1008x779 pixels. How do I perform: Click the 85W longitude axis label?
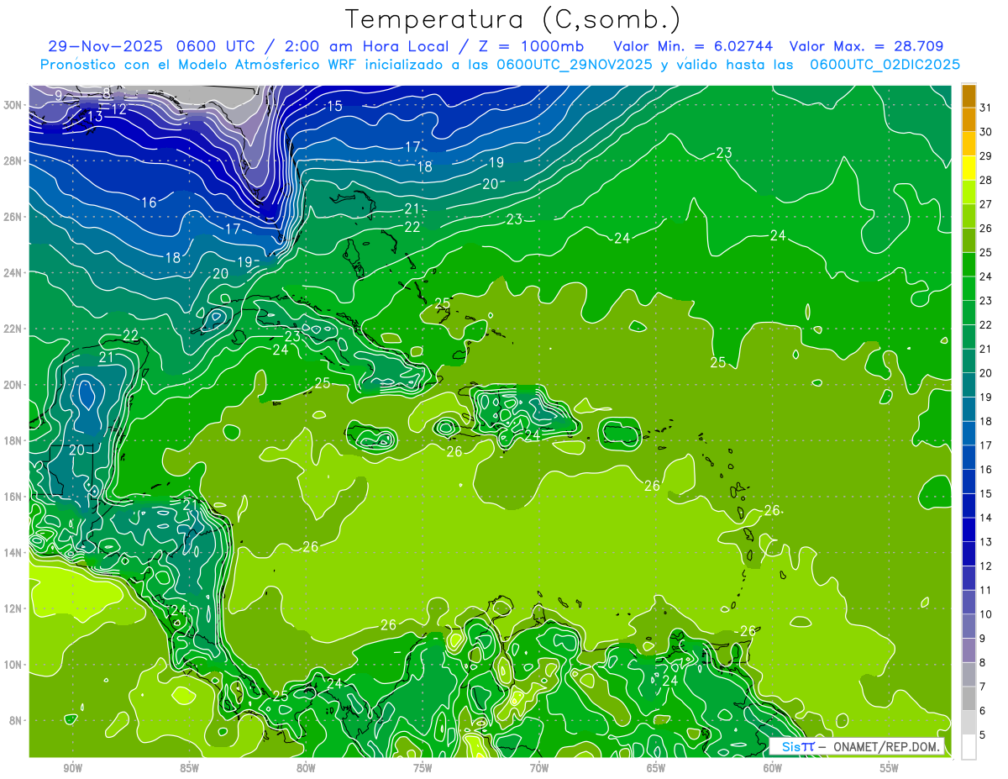(189, 768)
